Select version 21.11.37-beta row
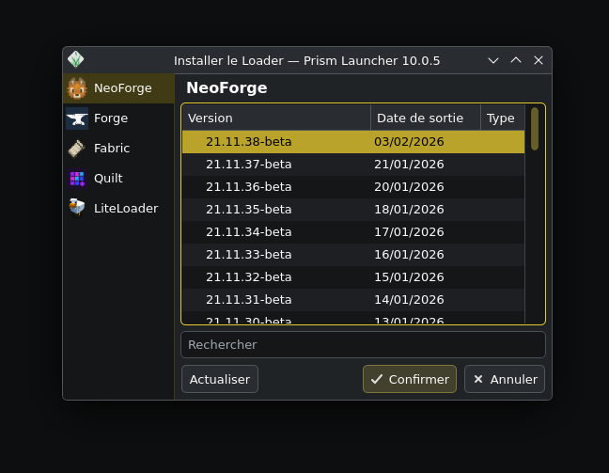Viewport: 609px width, 473px height. (x=352, y=165)
